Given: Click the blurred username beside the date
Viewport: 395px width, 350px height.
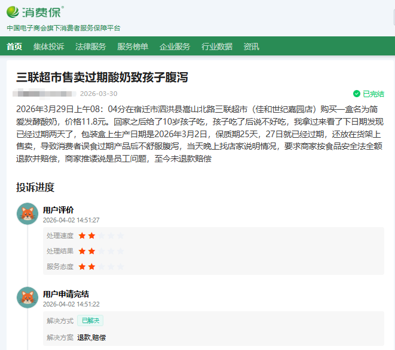Looking at the screenshot, I should [45, 94].
